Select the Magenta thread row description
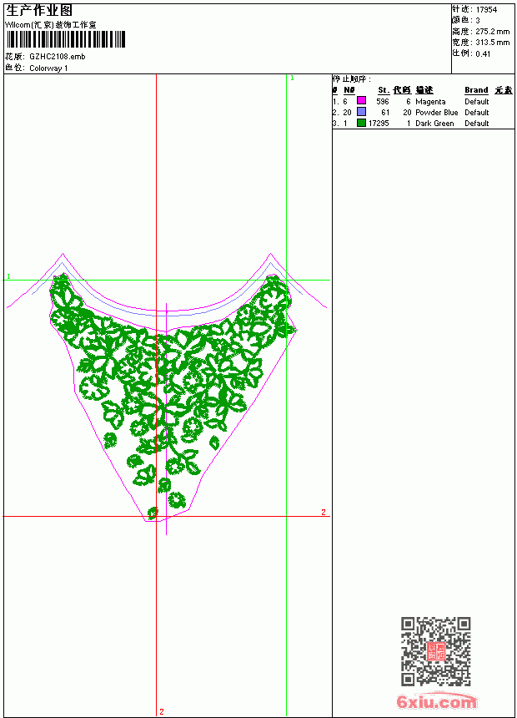517x718 pixels. [x=430, y=102]
